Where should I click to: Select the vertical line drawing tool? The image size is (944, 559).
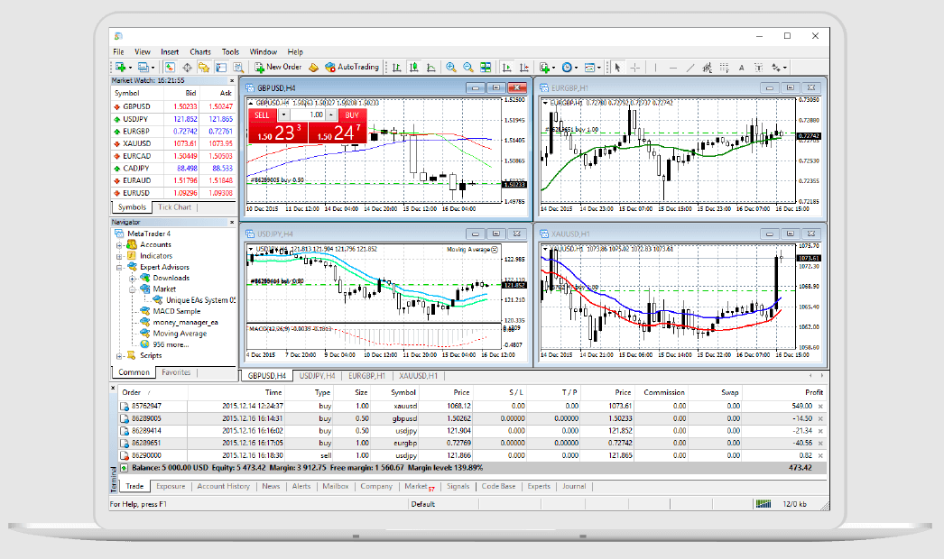click(654, 67)
